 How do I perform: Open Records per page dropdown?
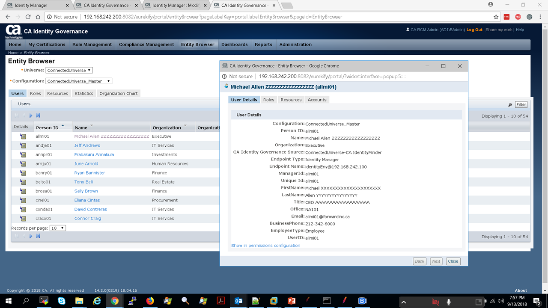[x=58, y=228]
